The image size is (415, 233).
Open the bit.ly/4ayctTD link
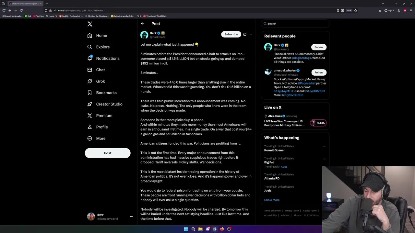(283, 91)
